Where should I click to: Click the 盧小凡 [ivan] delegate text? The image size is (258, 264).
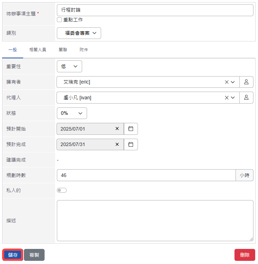[77, 98]
